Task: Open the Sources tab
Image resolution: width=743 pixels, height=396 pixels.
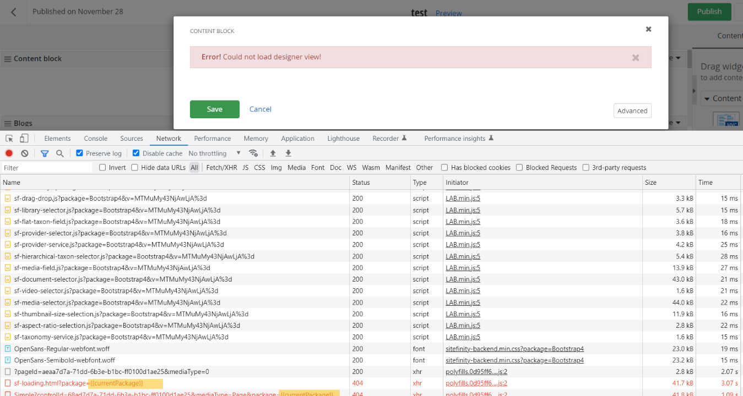Action: coord(132,139)
